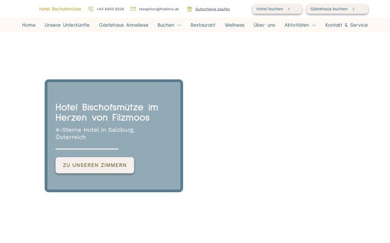
Task: Click the phone icon beside +43 6453 8224
Action: point(91,9)
